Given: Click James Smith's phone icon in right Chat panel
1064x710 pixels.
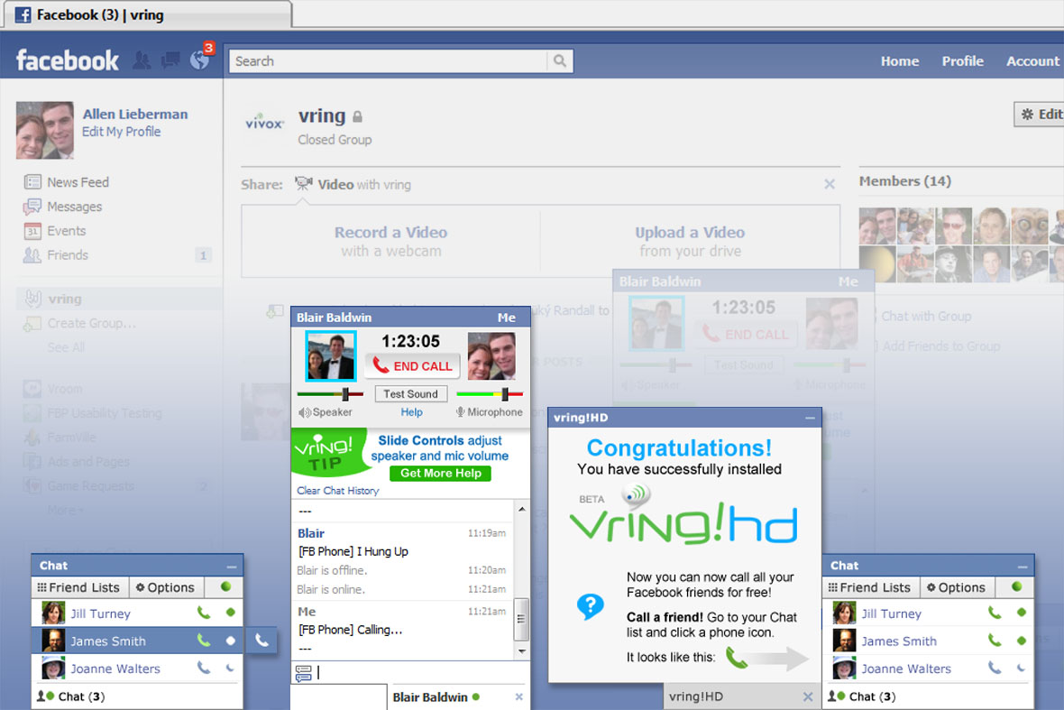Looking at the screenshot, I should (995, 641).
